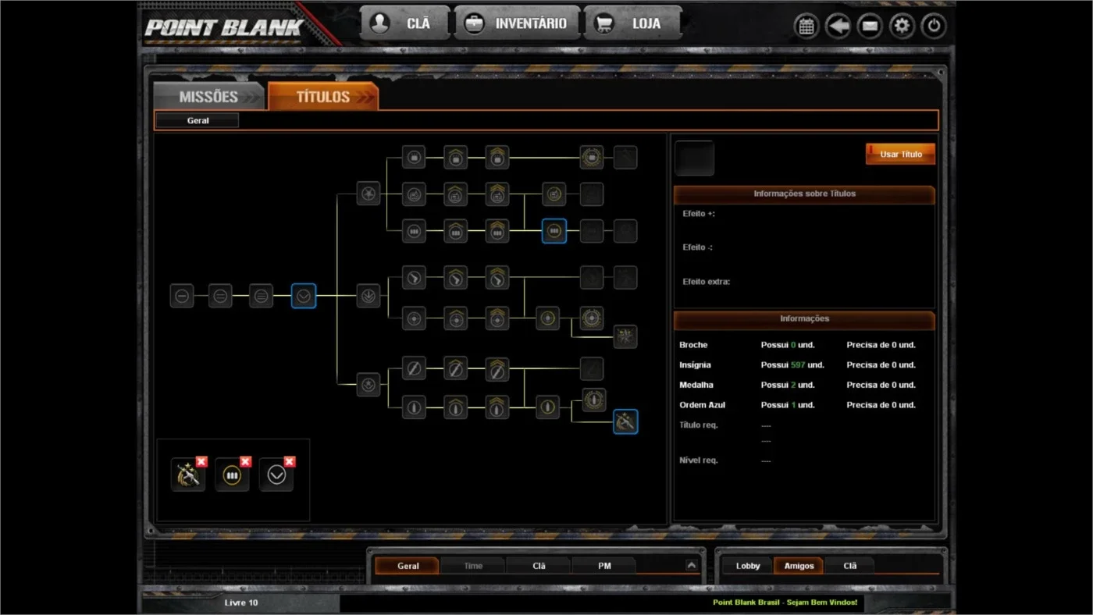Switch to the MISSÕES tab
Image resolution: width=1093 pixels, height=615 pixels.
(x=208, y=97)
